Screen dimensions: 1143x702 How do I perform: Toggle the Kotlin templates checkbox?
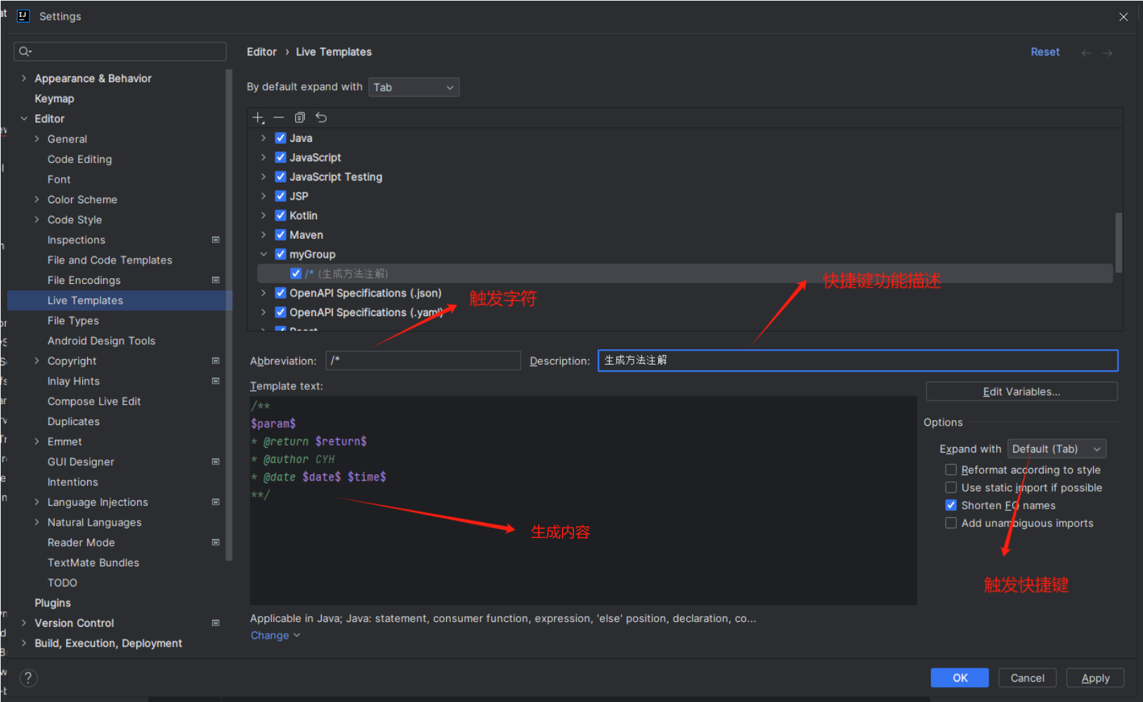point(280,215)
